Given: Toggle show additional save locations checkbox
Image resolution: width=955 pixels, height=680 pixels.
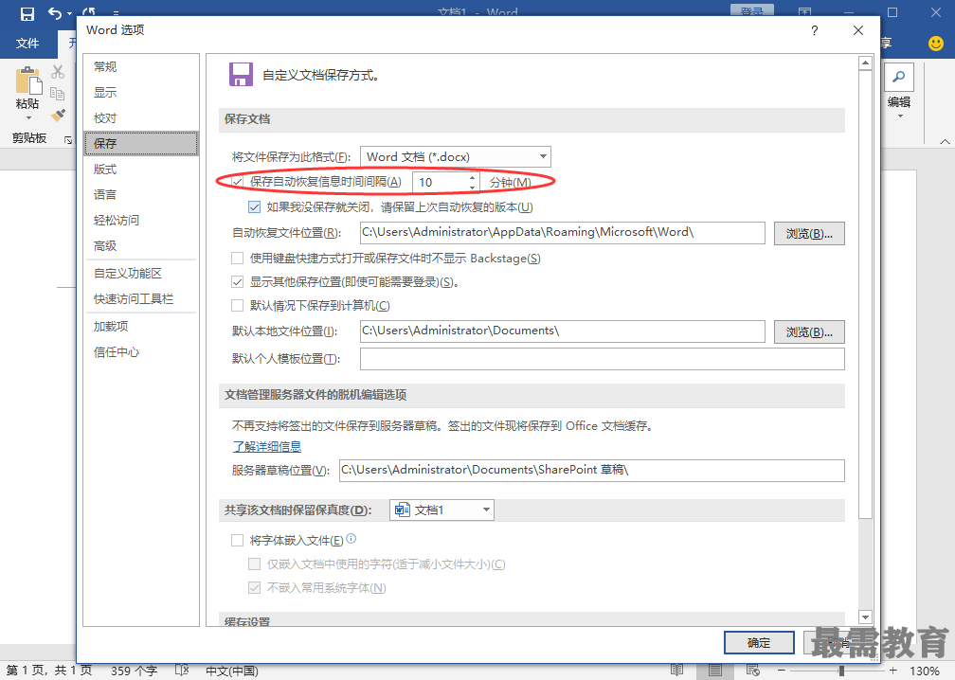Looking at the screenshot, I should coord(238,282).
